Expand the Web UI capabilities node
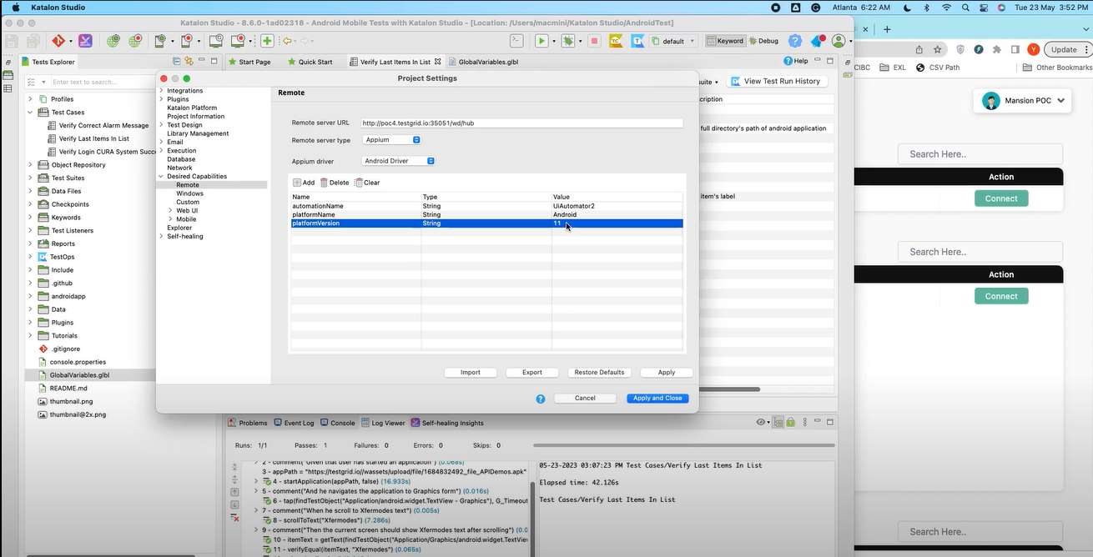The image size is (1093, 557). 170,211
